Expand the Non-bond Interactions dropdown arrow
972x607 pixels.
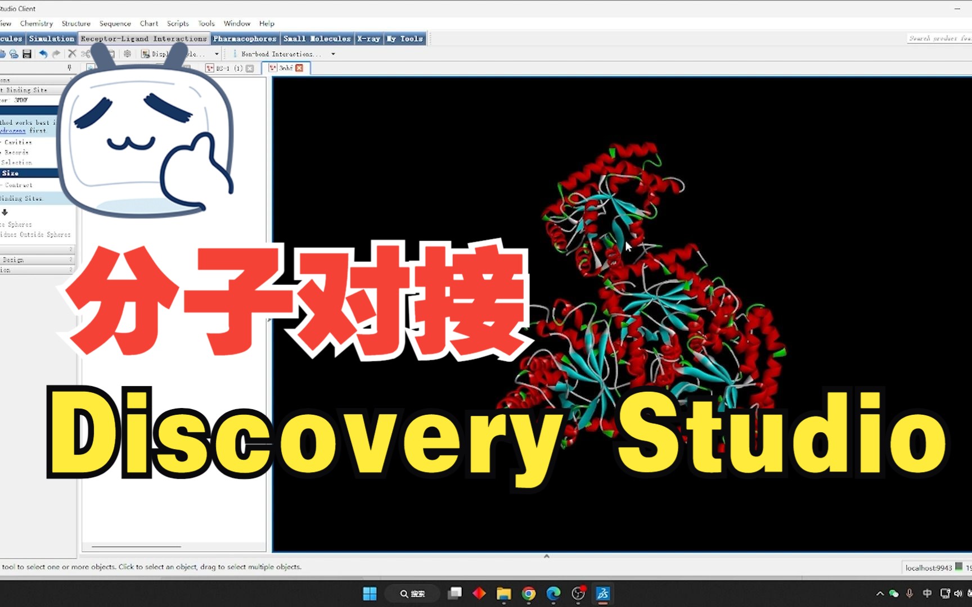(x=333, y=54)
